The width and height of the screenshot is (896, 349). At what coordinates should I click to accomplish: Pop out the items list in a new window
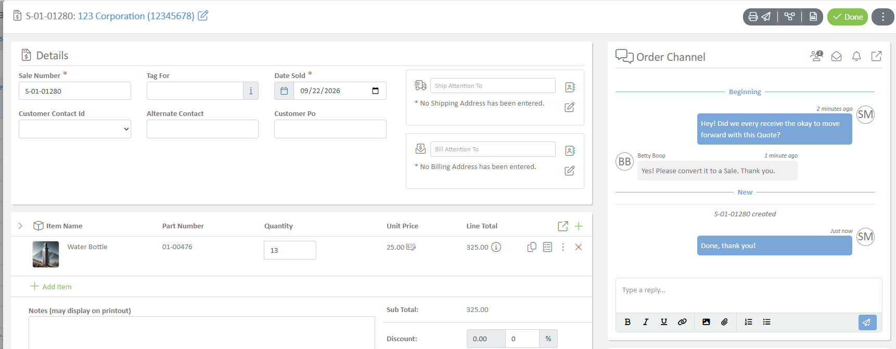coord(563,226)
